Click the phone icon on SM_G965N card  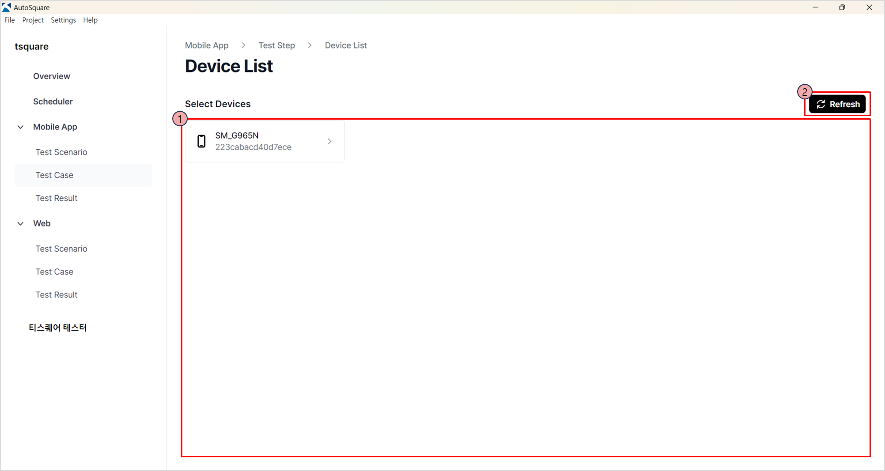coord(201,141)
